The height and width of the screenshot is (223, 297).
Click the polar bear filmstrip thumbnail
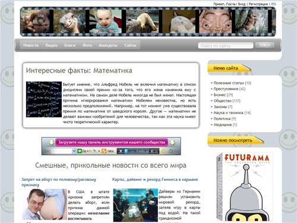(x=142, y=21)
